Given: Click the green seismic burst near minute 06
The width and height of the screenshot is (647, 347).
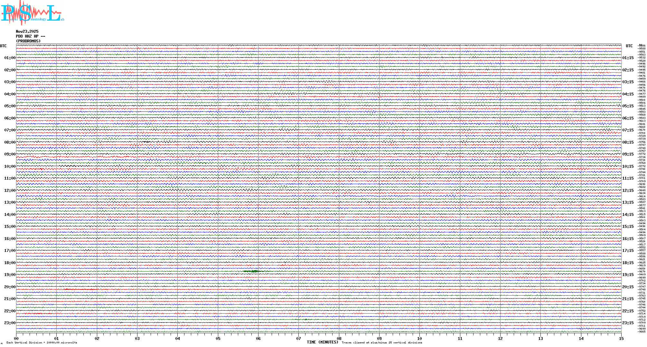Looking at the screenshot, I should pos(254,271).
